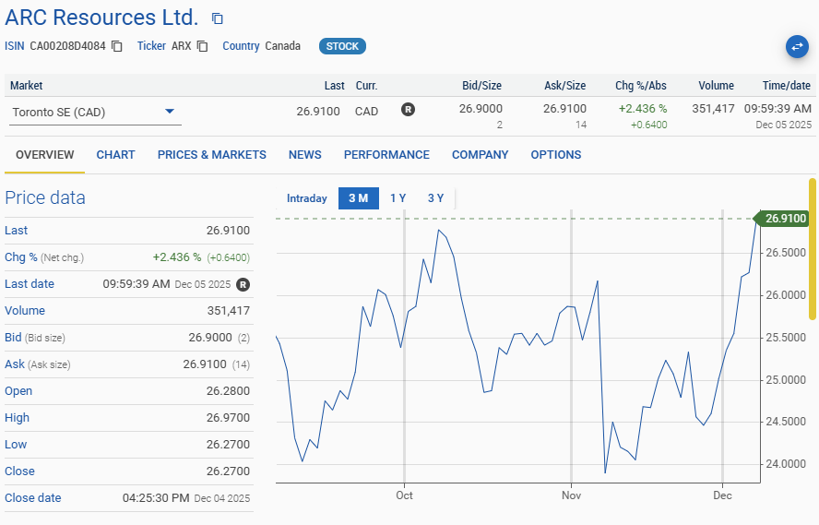Click the Low label in Price data

[x=16, y=444]
